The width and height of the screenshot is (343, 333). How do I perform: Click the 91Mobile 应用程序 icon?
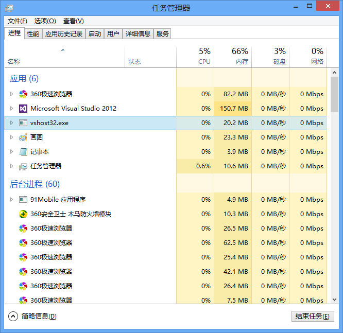[x=23, y=199]
